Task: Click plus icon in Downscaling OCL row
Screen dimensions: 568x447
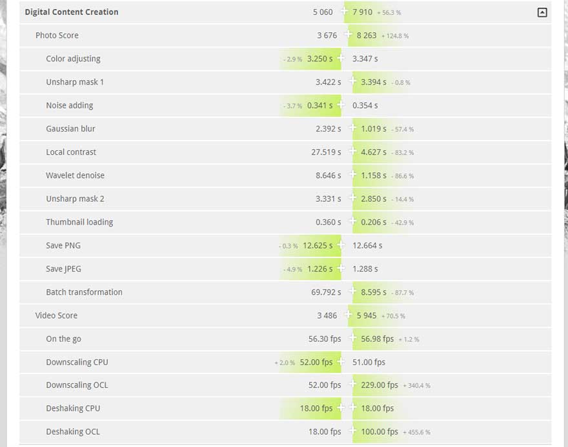Action: [352, 384]
